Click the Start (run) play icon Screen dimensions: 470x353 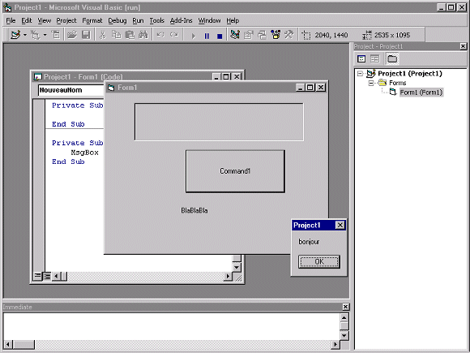point(194,36)
